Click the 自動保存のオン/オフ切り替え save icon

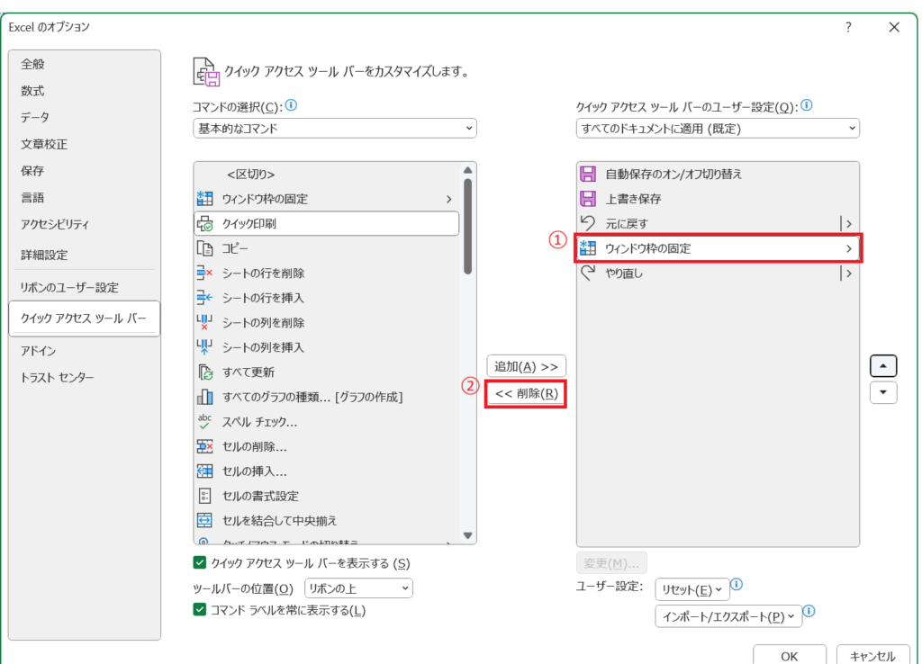[588, 174]
